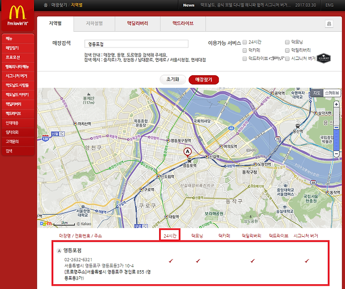Open 검색 in the left sidebar
The image size is (345, 289).
coord(18,151)
